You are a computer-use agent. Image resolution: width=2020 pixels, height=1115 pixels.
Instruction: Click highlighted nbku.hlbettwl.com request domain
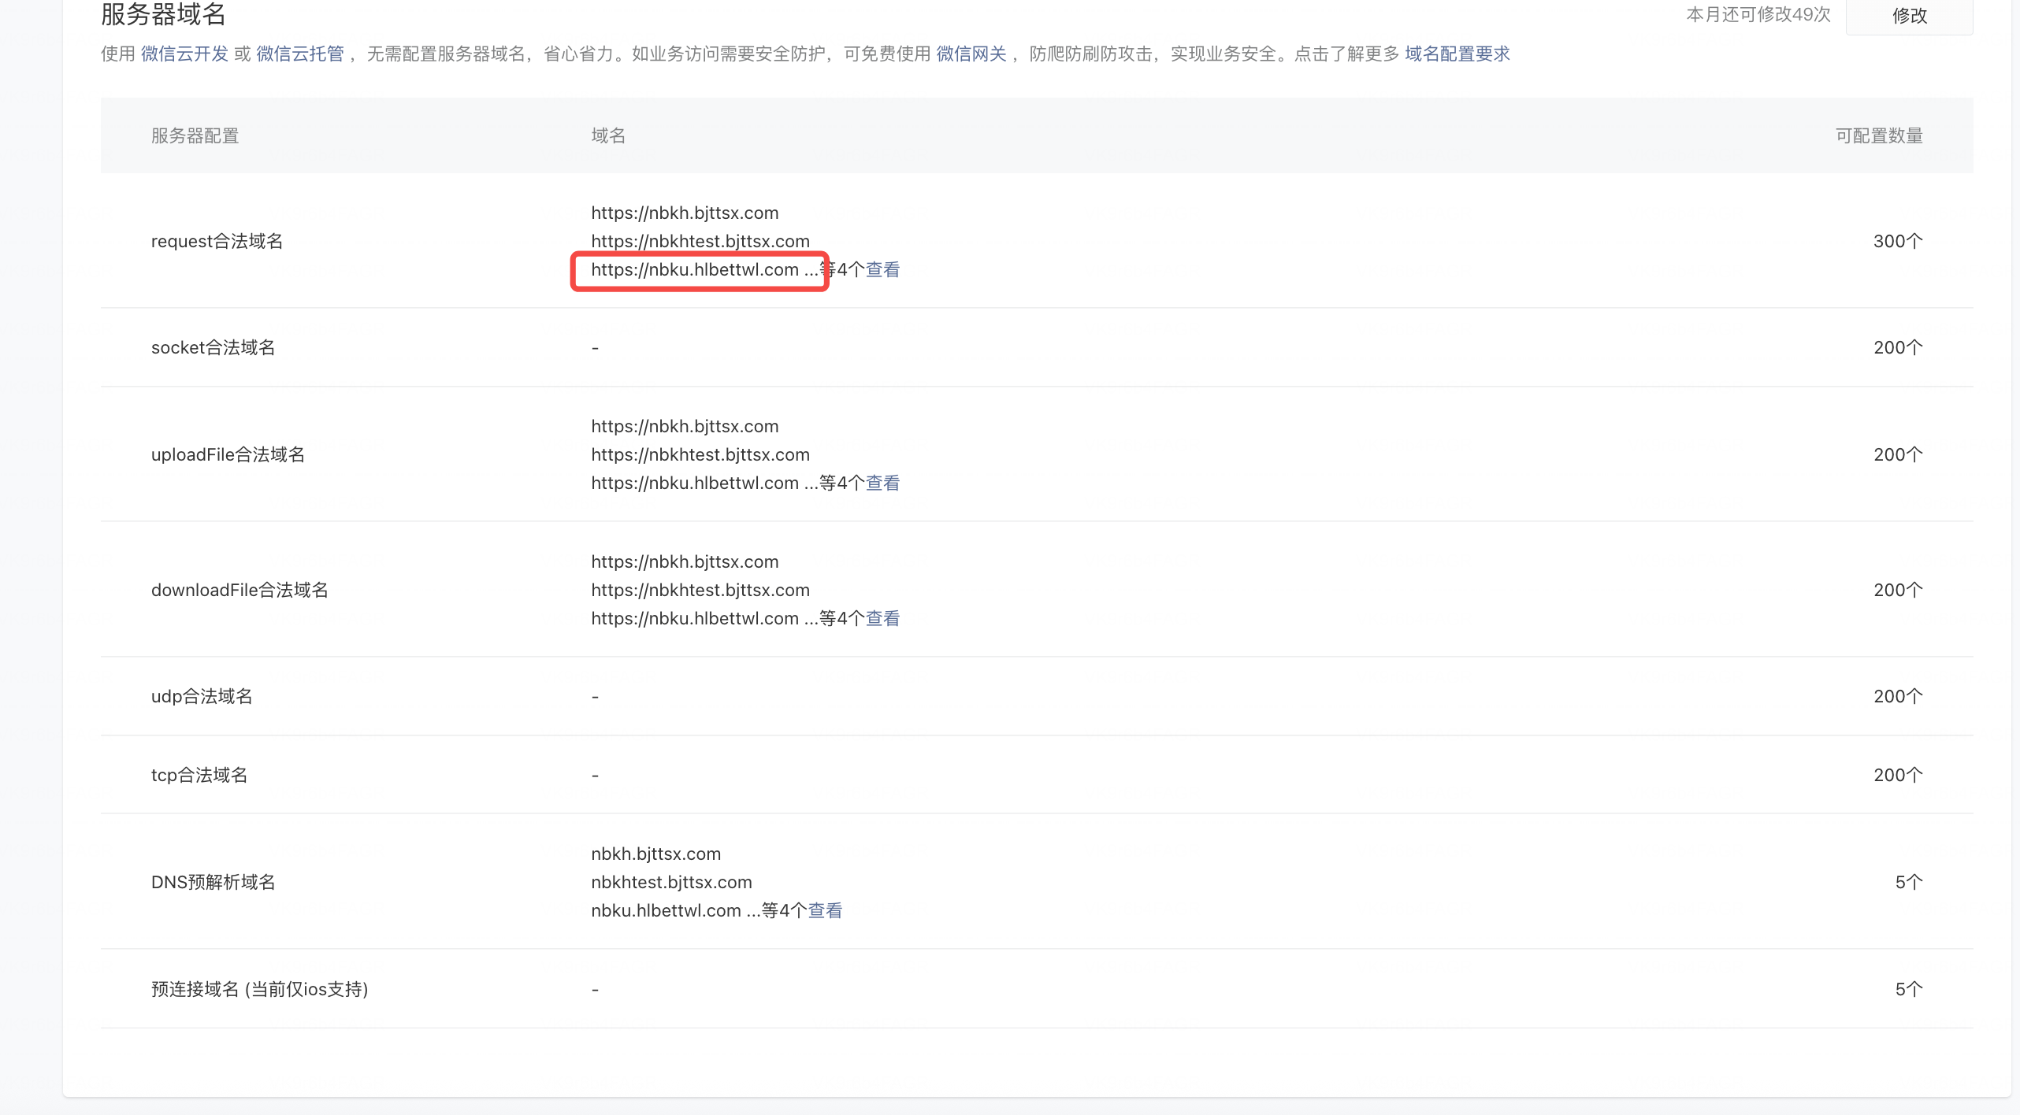tap(695, 270)
